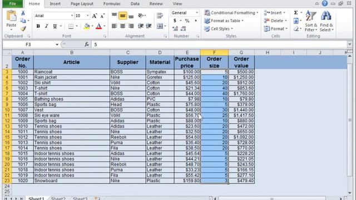Switch to the Page Layout tab

[x=82, y=4]
